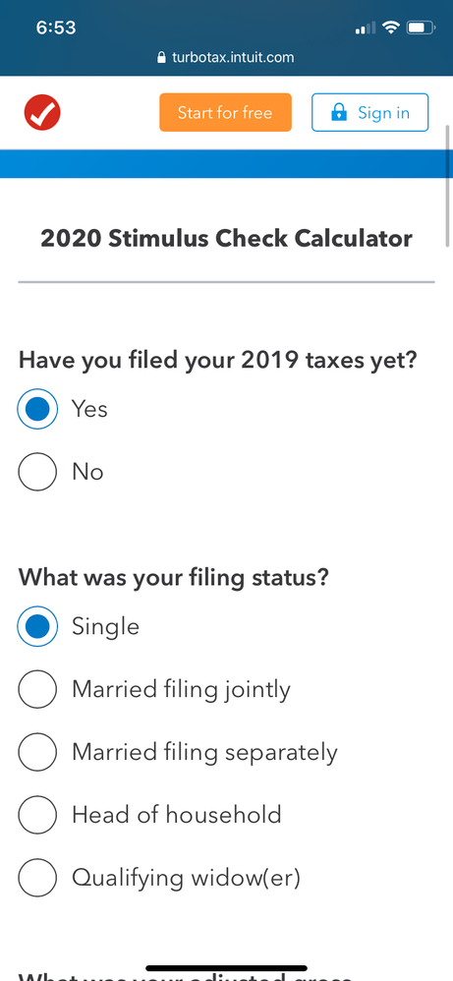Viewport: 453px width, 981px height.
Task: Click the lock icon in Sign in button
Action: pos(338,113)
